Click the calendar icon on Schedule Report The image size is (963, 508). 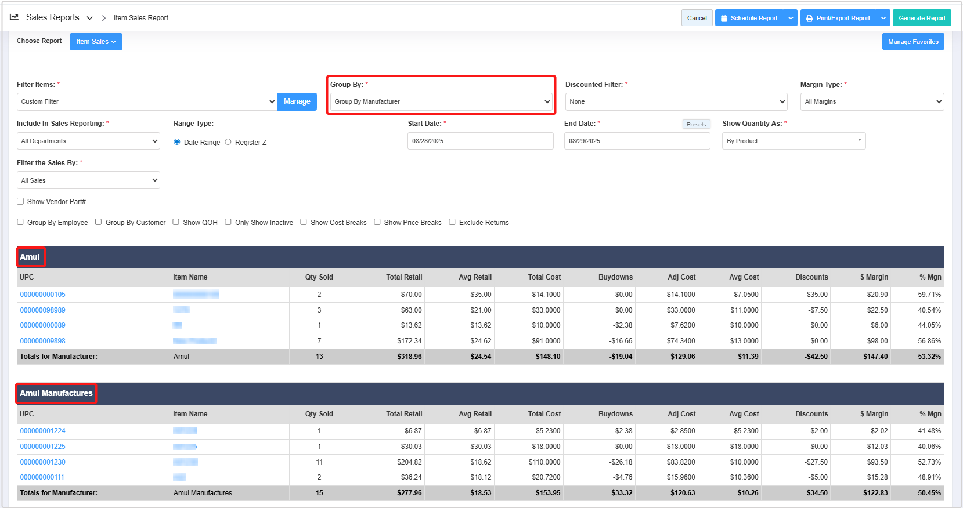tap(724, 19)
